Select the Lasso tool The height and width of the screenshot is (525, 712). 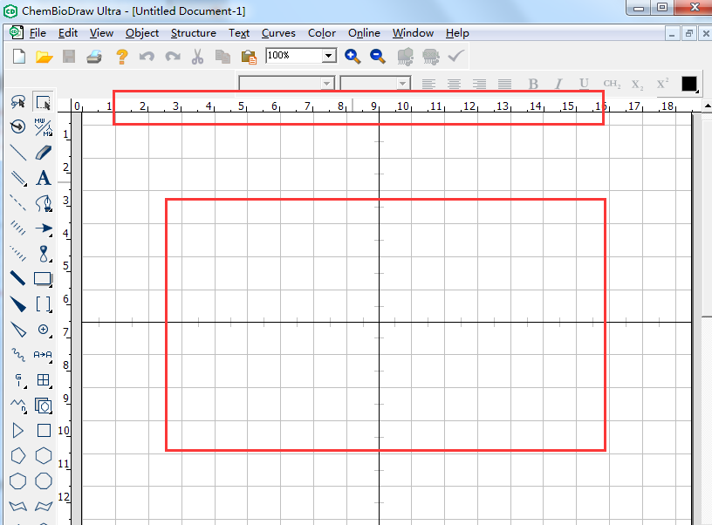[18, 102]
